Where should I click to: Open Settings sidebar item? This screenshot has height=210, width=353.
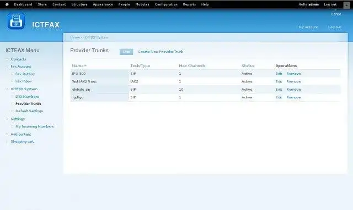tap(18, 119)
